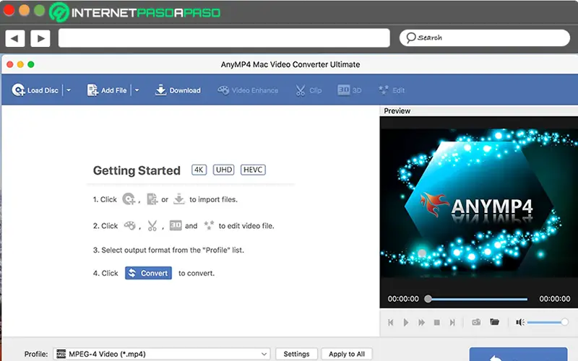Open the Edit effects tool
The image size is (578, 361).
(x=392, y=90)
